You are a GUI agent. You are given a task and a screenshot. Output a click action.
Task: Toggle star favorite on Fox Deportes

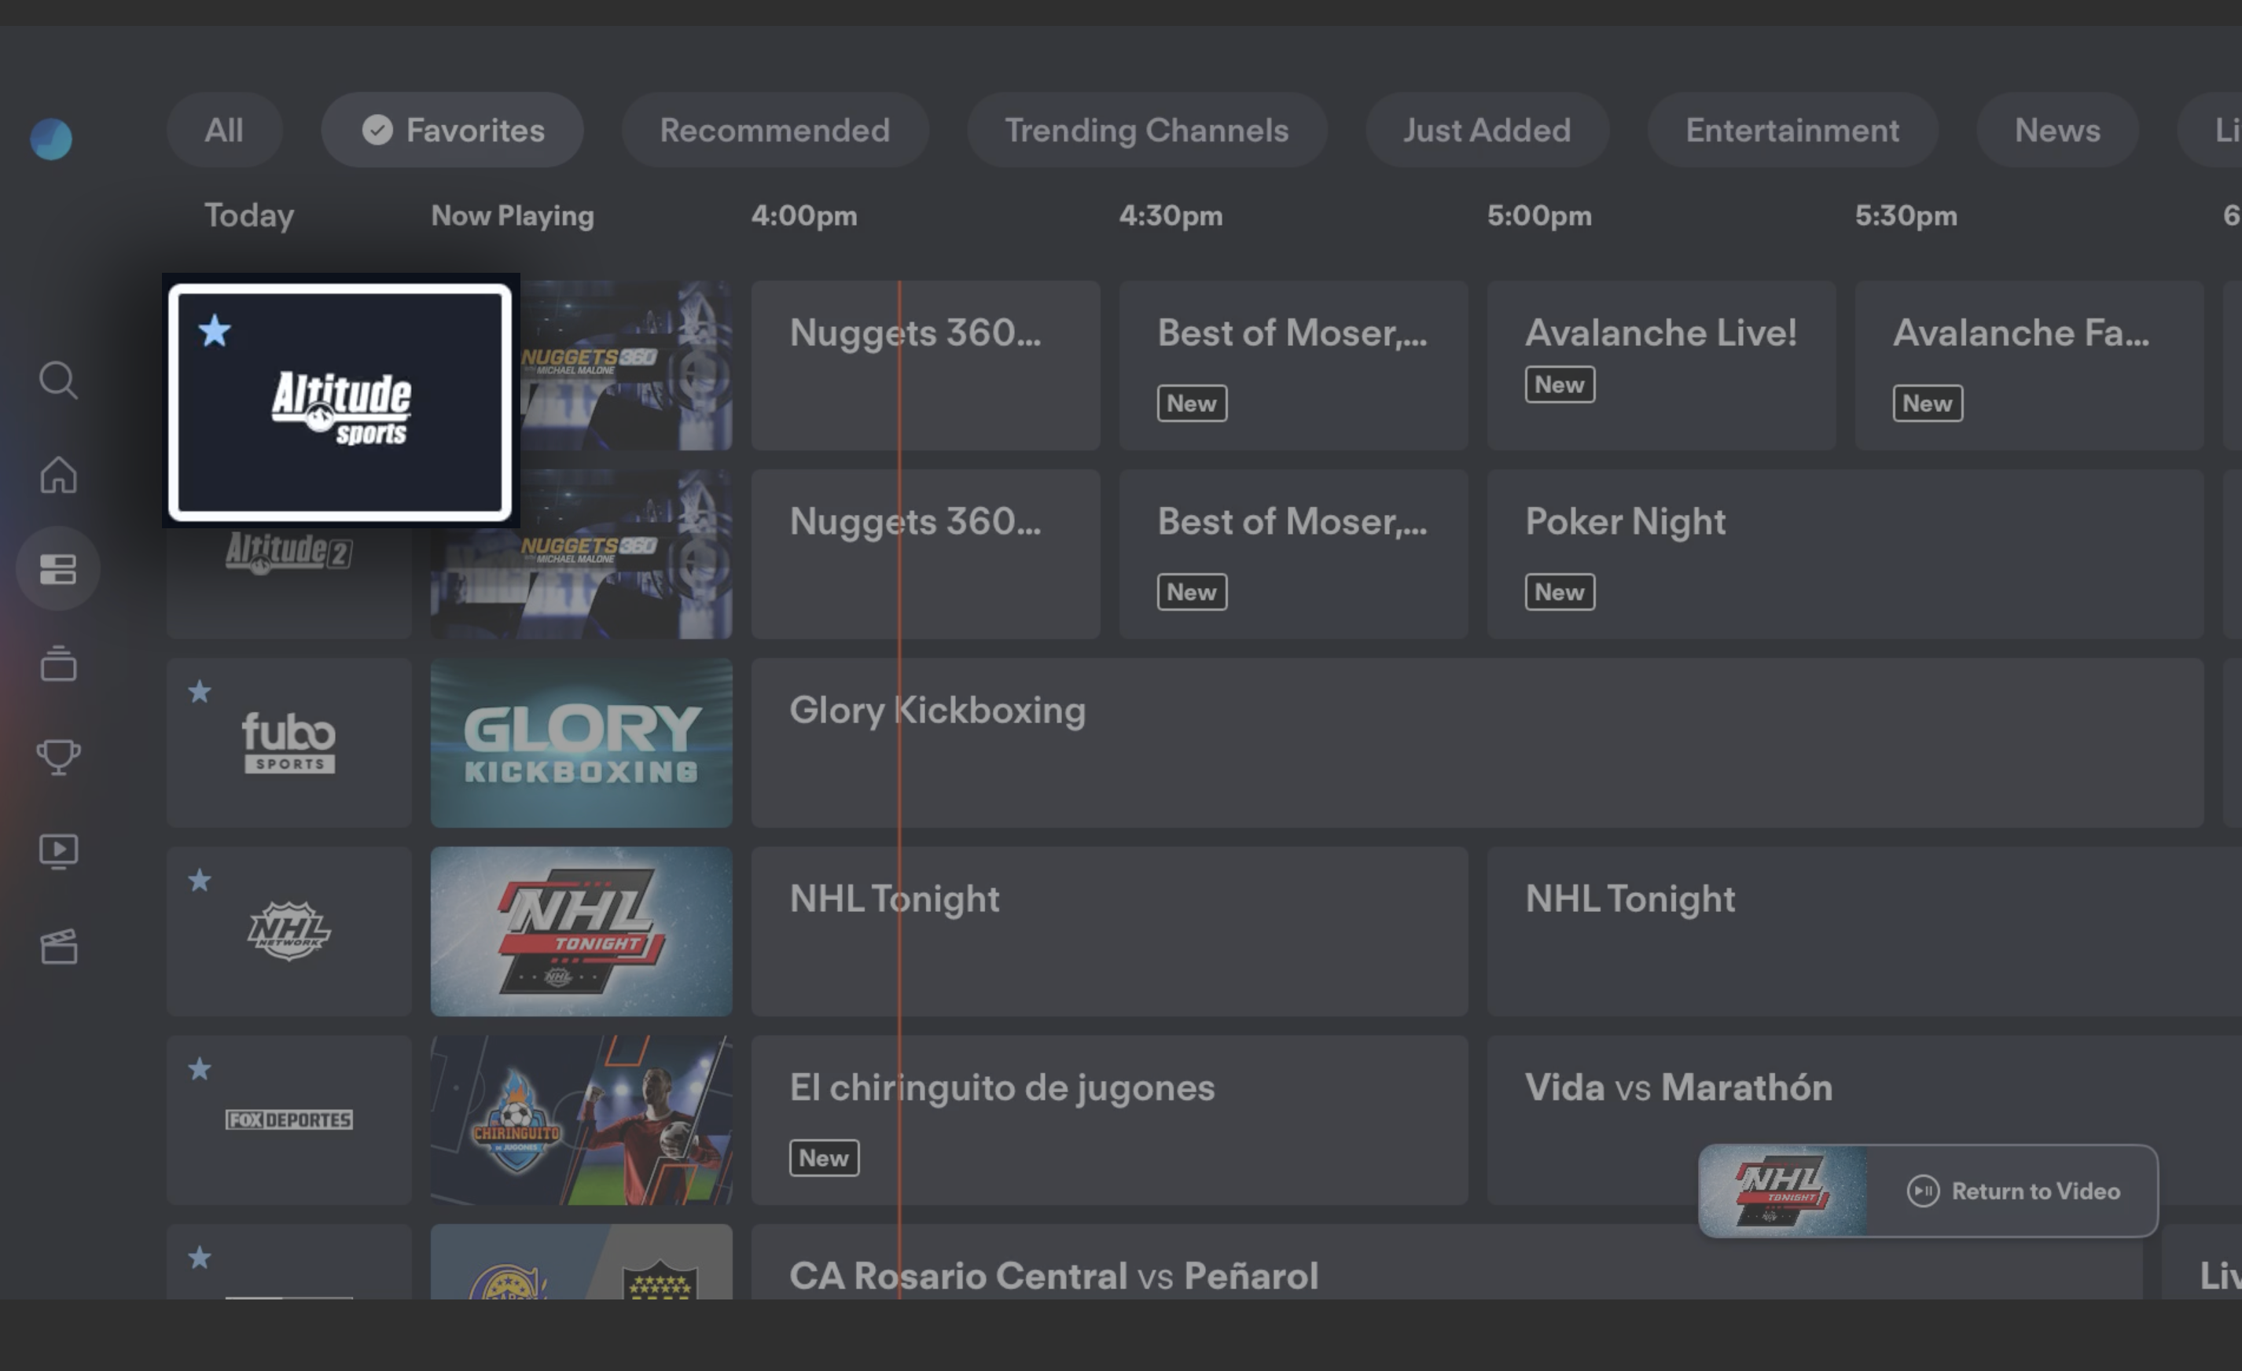point(199,1068)
